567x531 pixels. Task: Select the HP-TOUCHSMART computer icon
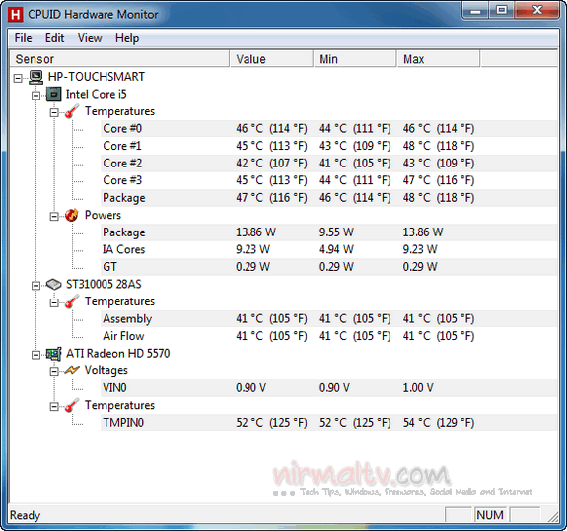(x=35, y=77)
